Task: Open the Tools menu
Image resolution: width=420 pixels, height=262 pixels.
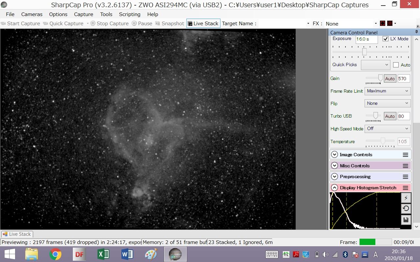Action: (x=106, y=14)
